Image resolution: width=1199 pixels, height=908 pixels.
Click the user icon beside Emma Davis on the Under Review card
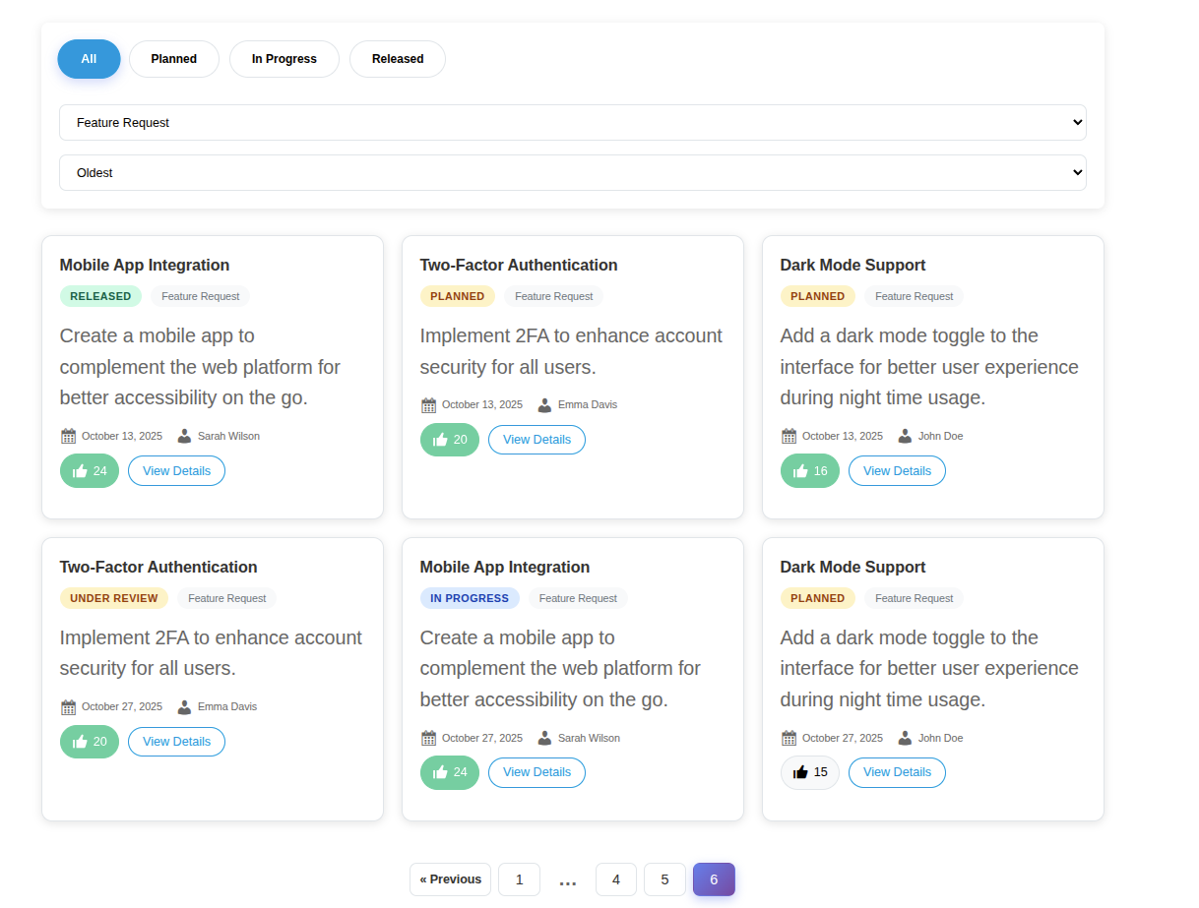tap(184, 706)
